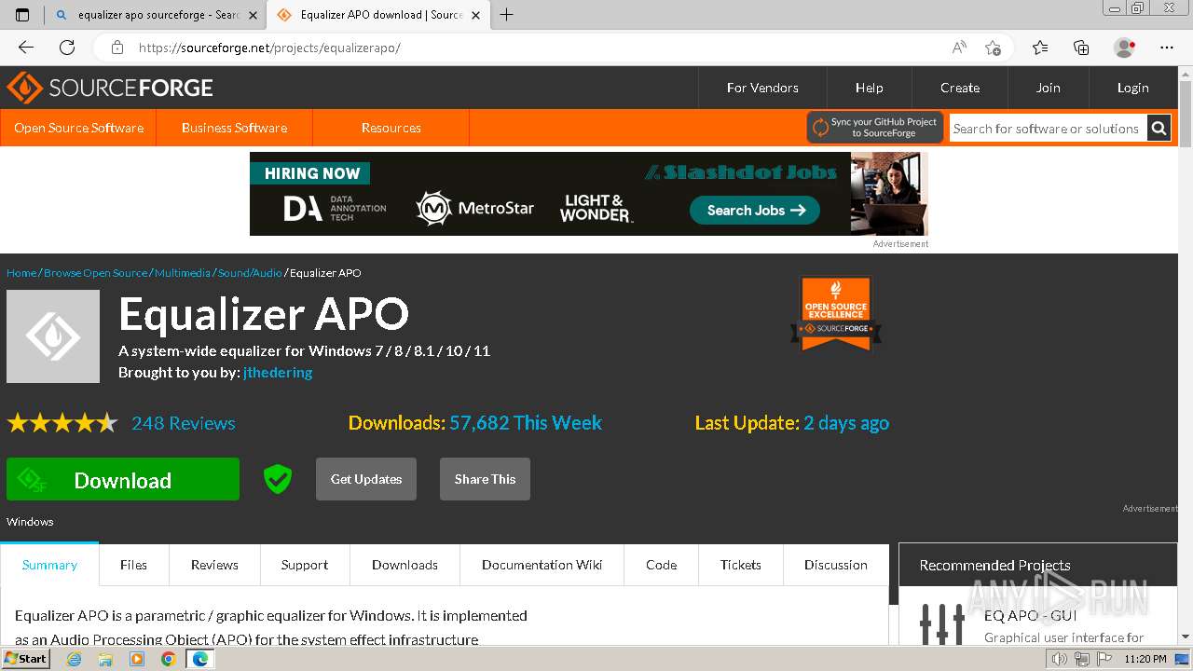
Task: Click the green Download button
Action: tap(123, 479)
